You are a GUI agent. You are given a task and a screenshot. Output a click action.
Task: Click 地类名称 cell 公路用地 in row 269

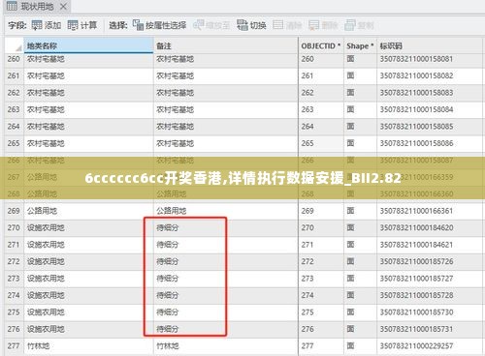pyautogui.click(x=88, y=211)
